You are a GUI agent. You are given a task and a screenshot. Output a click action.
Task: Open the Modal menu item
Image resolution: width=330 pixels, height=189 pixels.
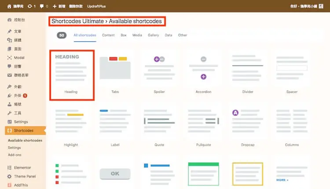(16, 58)
